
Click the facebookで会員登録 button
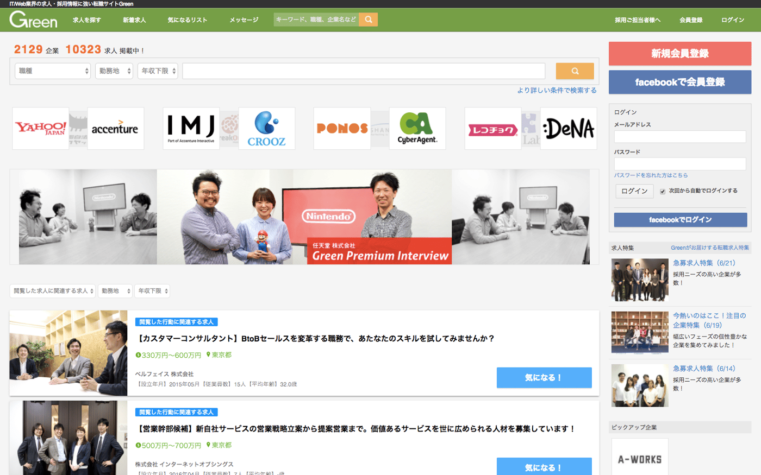coord(680,83)
